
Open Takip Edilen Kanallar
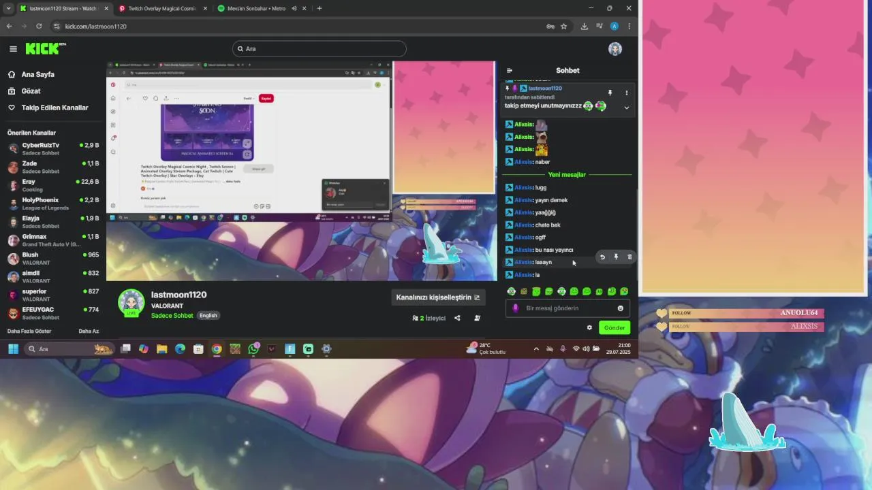54,108
